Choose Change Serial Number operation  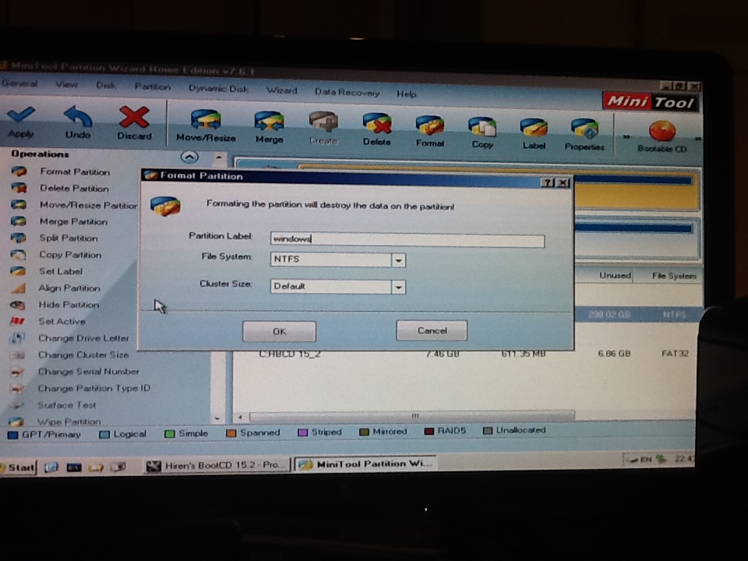[89, 372]
